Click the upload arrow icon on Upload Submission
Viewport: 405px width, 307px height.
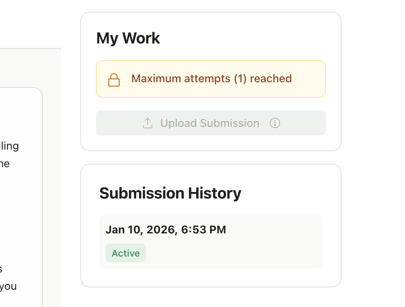148,123
